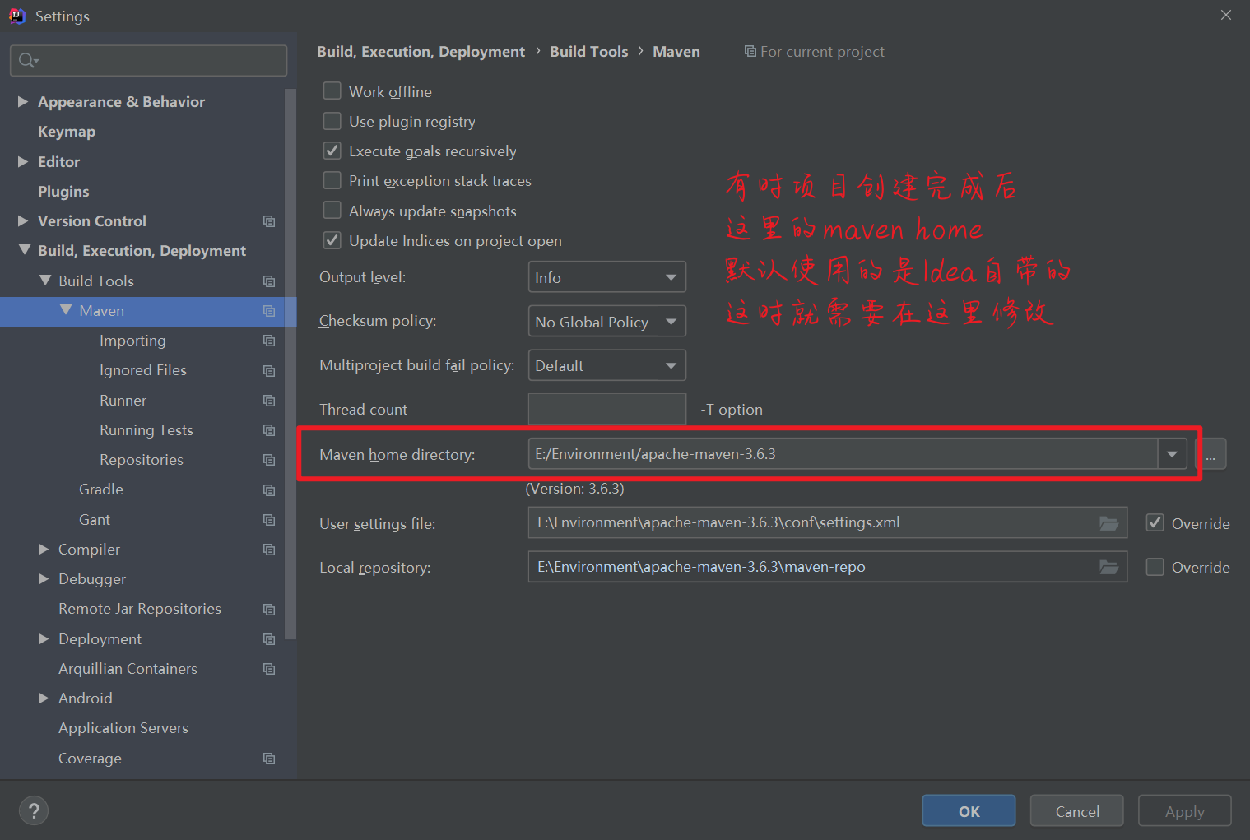Enable Use plugin registry checkbox

click(332, 121)
